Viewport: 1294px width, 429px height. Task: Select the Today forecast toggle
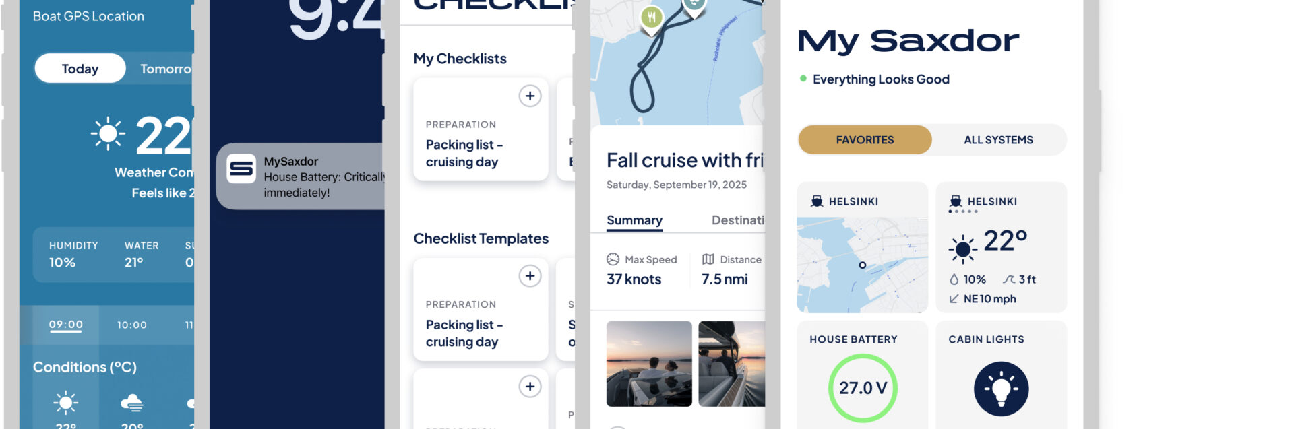[80, 69]
